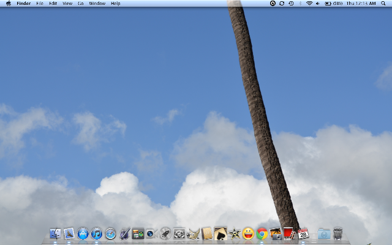Open the purple sphere and pen app

[124, 234]
